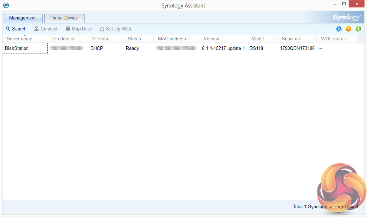Sort by the Server name column header
The width and height of the screenshot is (367, 217).
[25, 39]
